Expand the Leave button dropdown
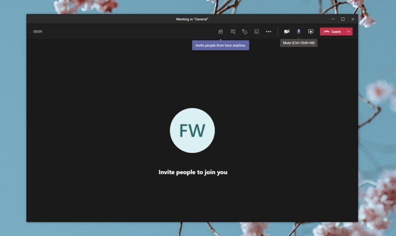Screen dimensions: 396x236 click(x=349, y=31)
